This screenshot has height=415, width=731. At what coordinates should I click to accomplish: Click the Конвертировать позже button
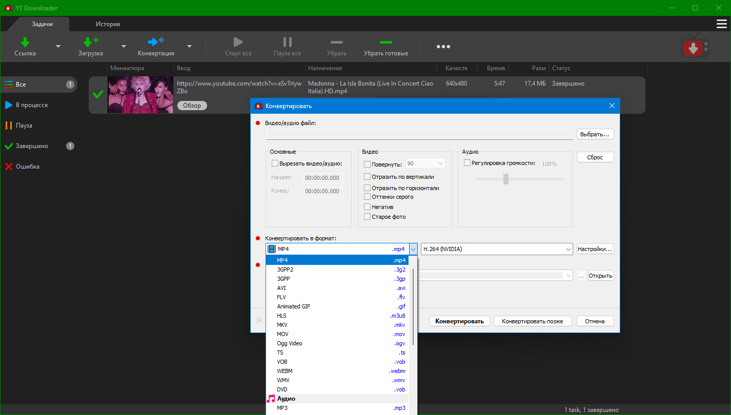[532, 321]
